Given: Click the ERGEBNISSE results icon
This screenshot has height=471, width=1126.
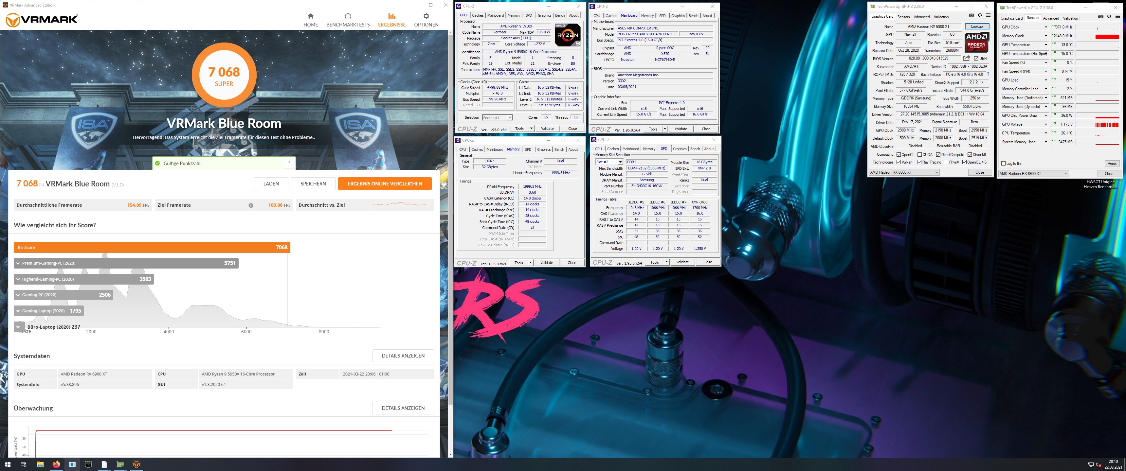Looking at the screenshot, I should [392, 16].
